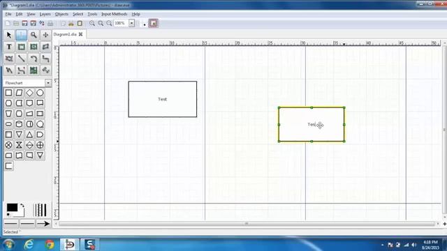Click the Open file toolbar icon

pos(16,23)
